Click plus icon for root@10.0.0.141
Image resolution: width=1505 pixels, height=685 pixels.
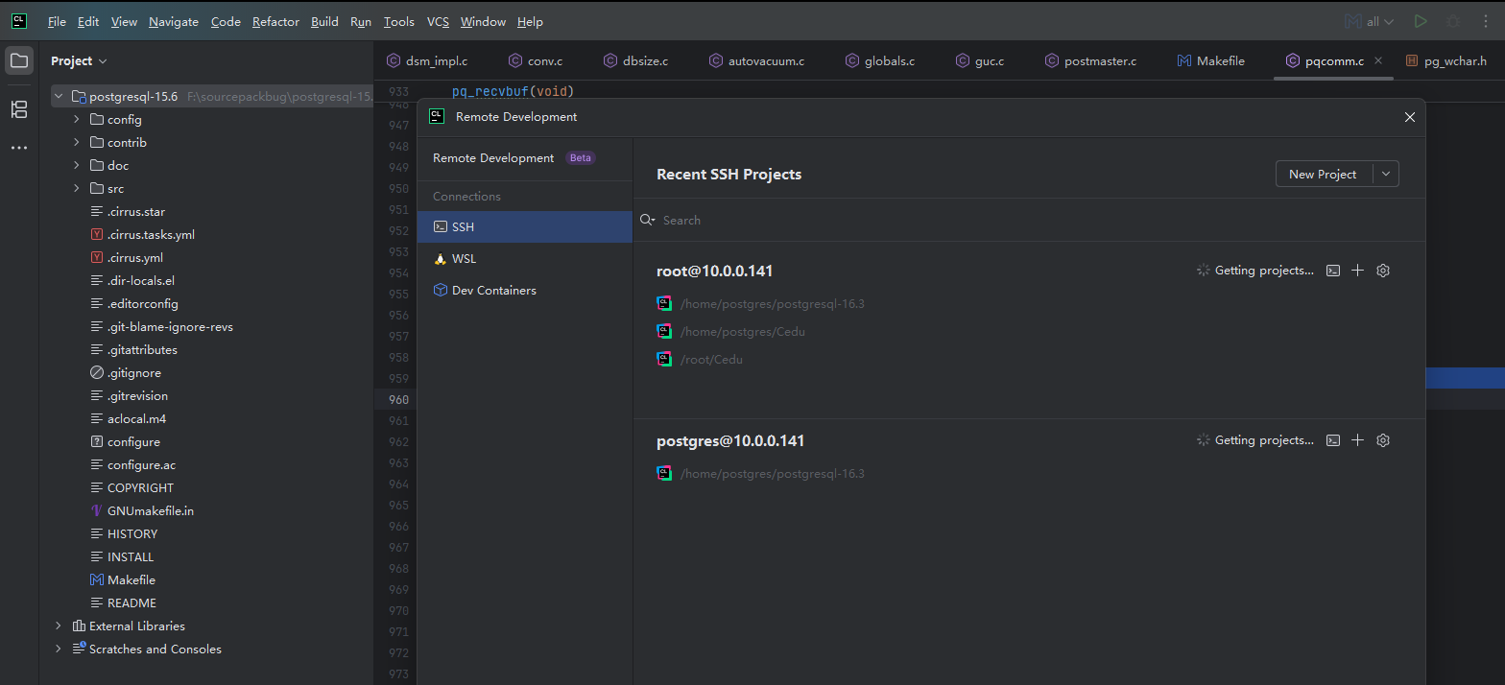(1357, 271)
